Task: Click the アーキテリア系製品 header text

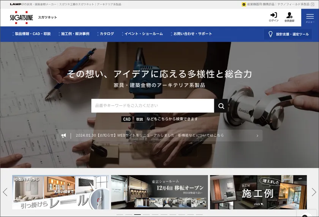Action: (109, 4)
